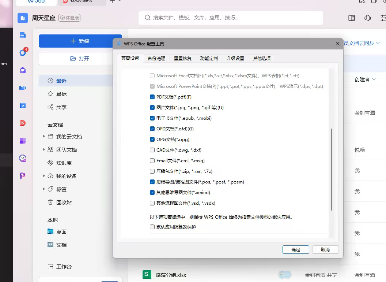Open the purple square app sidebar icon
The width and height of the screenshot is (386, 282).
23,141
